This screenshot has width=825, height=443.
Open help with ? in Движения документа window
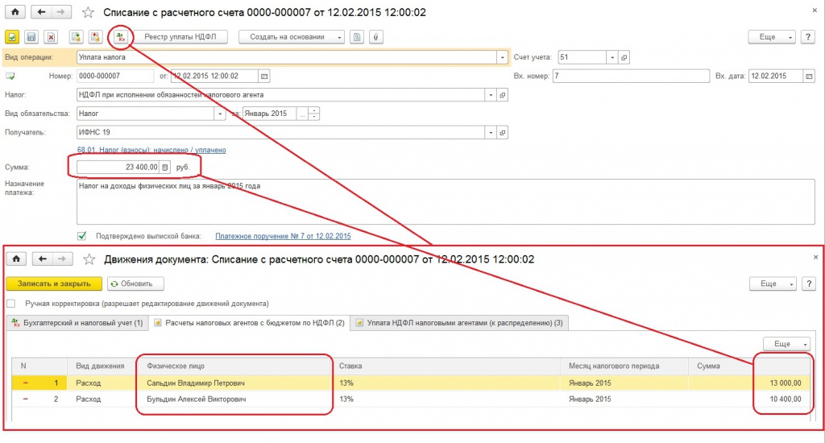(809, 284)
